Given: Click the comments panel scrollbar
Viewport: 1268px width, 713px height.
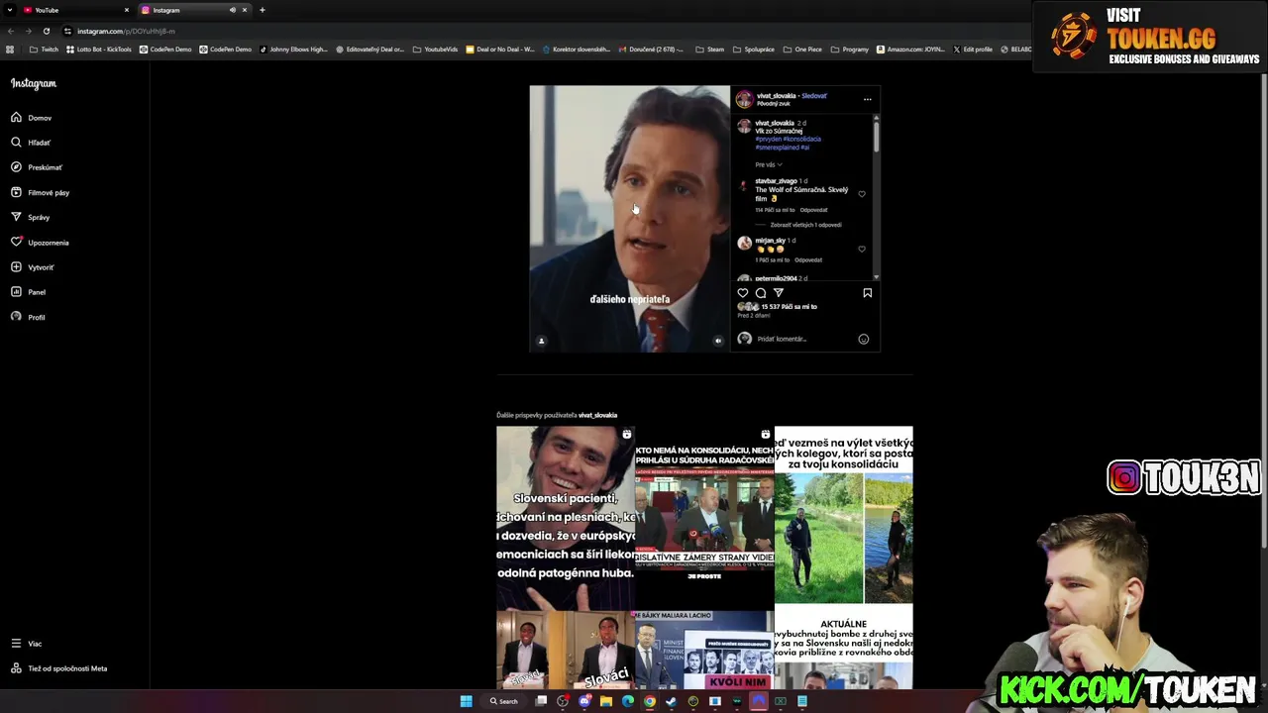Looking at the screenshot, I should pyautogui.click(x=876, y=135).
